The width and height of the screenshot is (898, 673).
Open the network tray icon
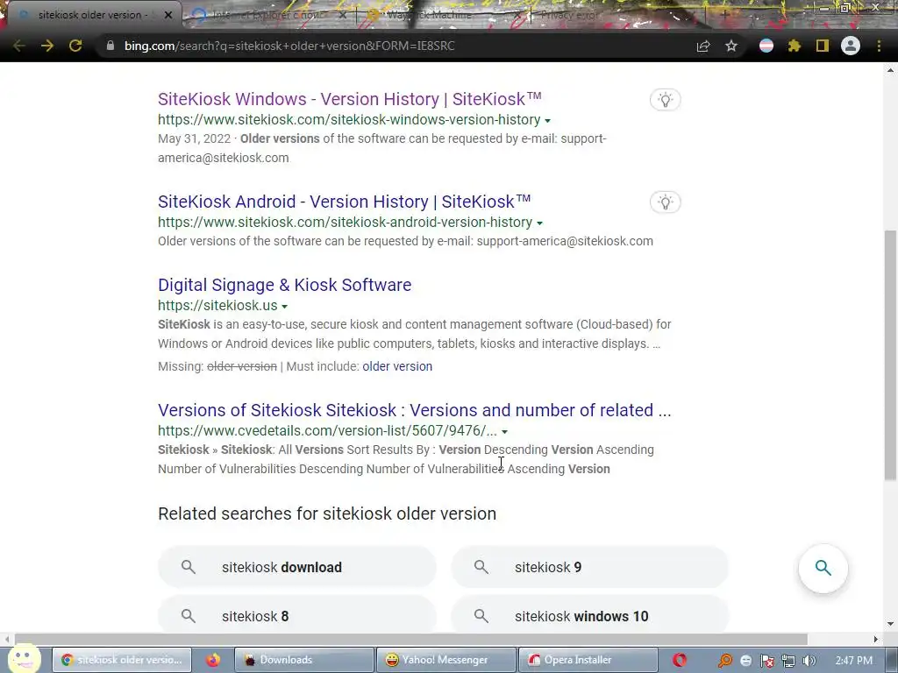point(788,661)
